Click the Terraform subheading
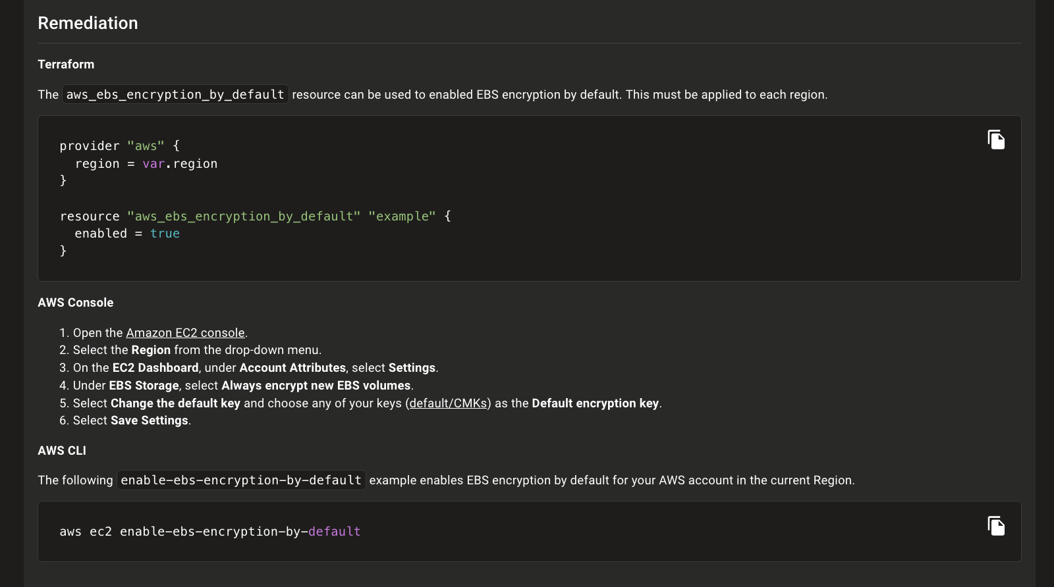The width and height of the screenshot is (1054, 587). (x=66, y=64)
